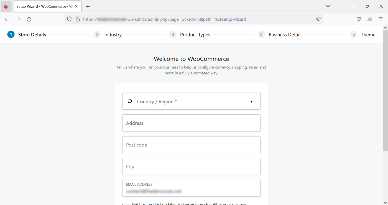Reload the current page
The height and width of the screenshot is (205, 388).
pos(29,19)
